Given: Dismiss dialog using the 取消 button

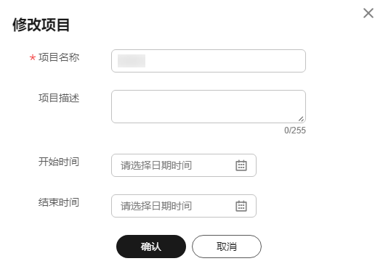Looking at the screenshot, I should [227, 247].
